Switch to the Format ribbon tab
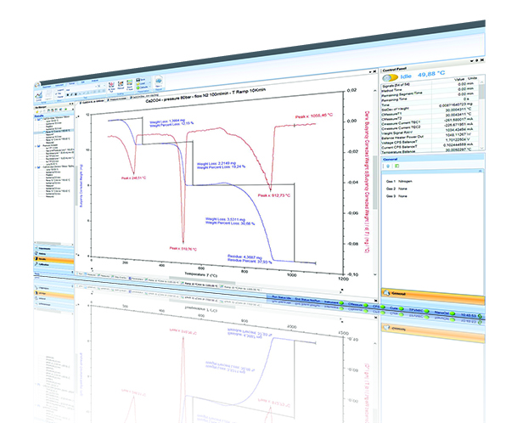The image size is (506, 423). [72, 83]
